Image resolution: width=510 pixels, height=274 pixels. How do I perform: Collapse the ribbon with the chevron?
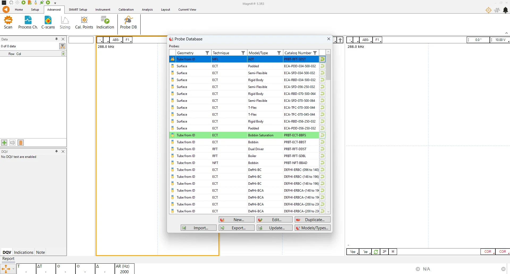[506, 33]
